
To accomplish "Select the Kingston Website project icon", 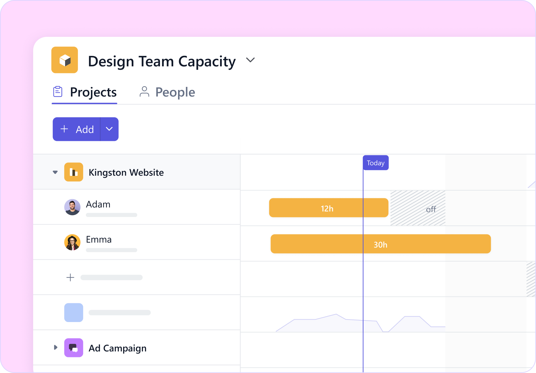I will point(73,172).
